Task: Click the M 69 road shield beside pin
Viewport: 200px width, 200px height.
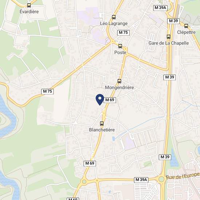Action: point(110,100)
